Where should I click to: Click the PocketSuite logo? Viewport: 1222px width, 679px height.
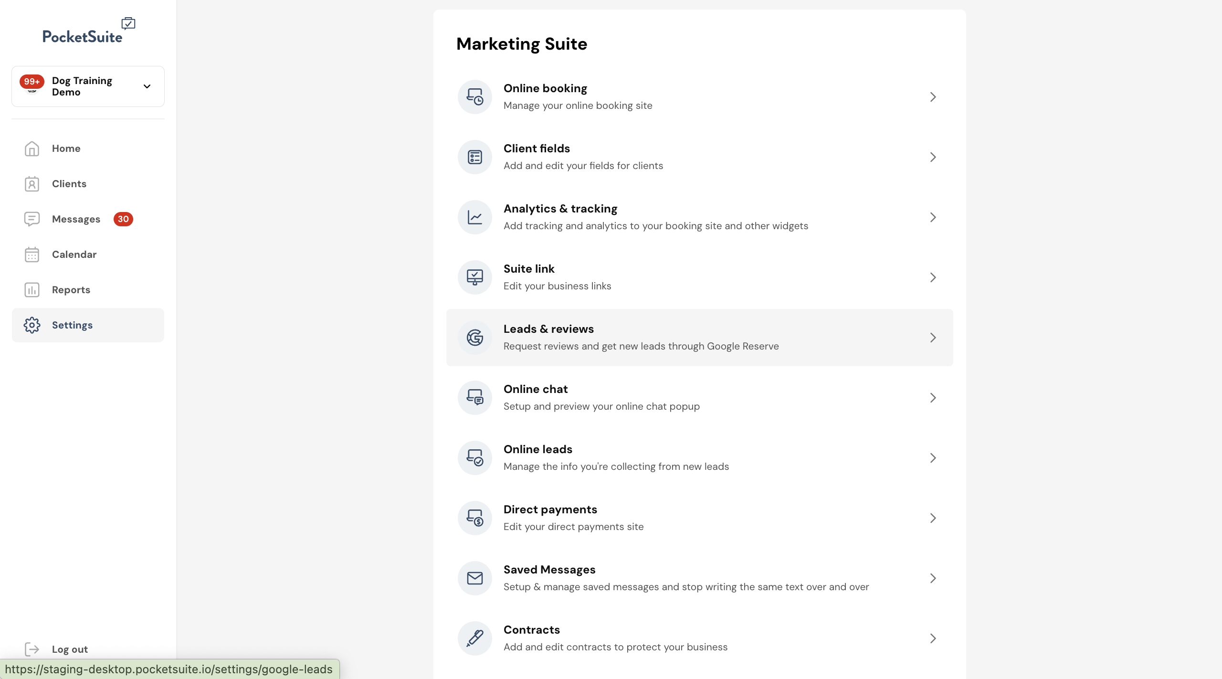tap(89, 31)
